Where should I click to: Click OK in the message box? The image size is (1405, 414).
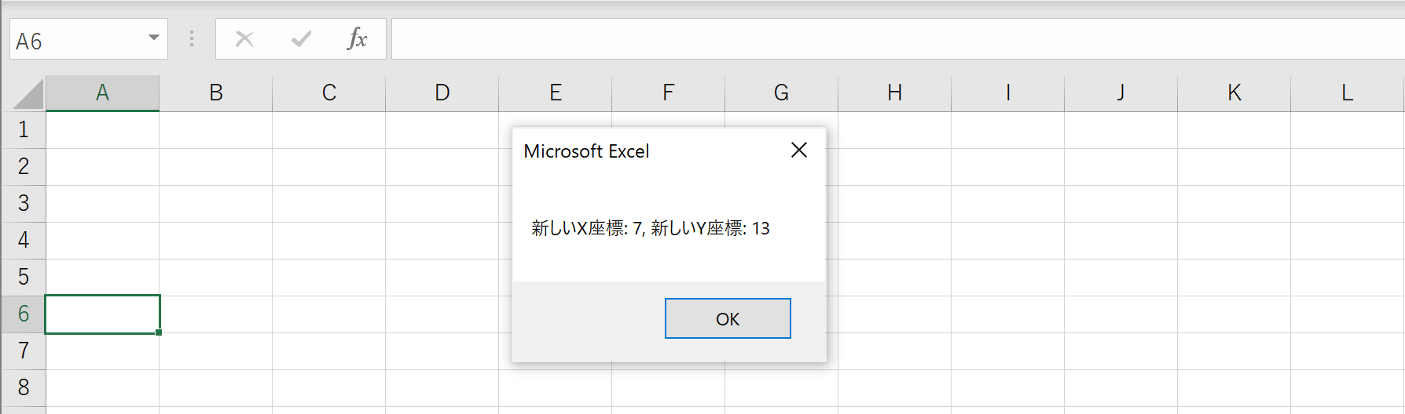coord(728,318)
